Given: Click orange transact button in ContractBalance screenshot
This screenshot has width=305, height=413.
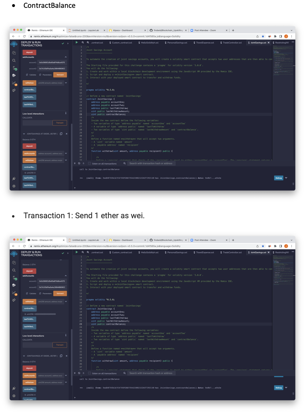Looking at the screenshot, I should pyautogui.click(x=60, y=75).
